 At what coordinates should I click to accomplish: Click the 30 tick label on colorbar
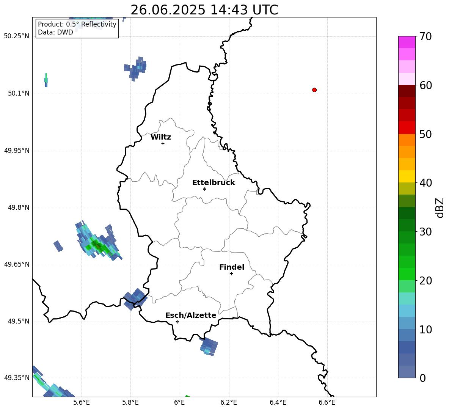point(425,232)
